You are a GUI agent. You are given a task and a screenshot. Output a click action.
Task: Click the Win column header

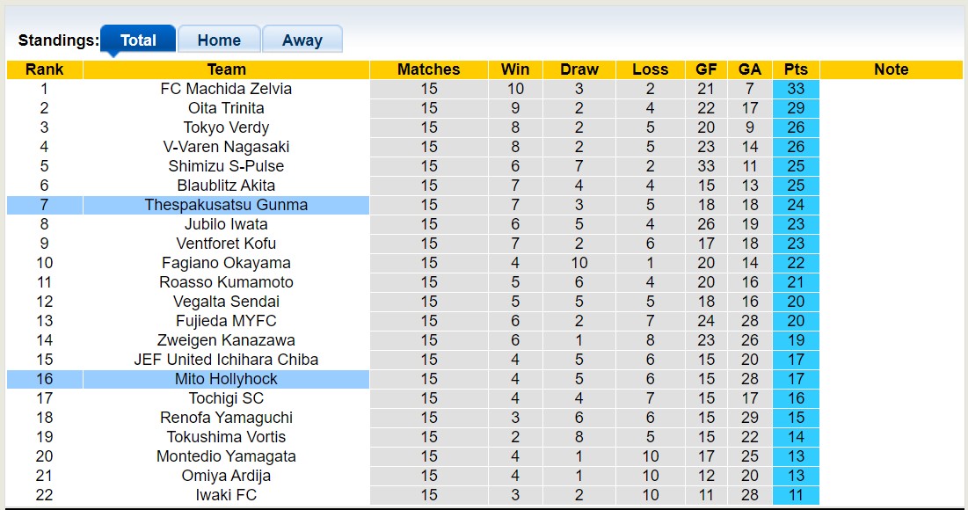click(515, 69)
